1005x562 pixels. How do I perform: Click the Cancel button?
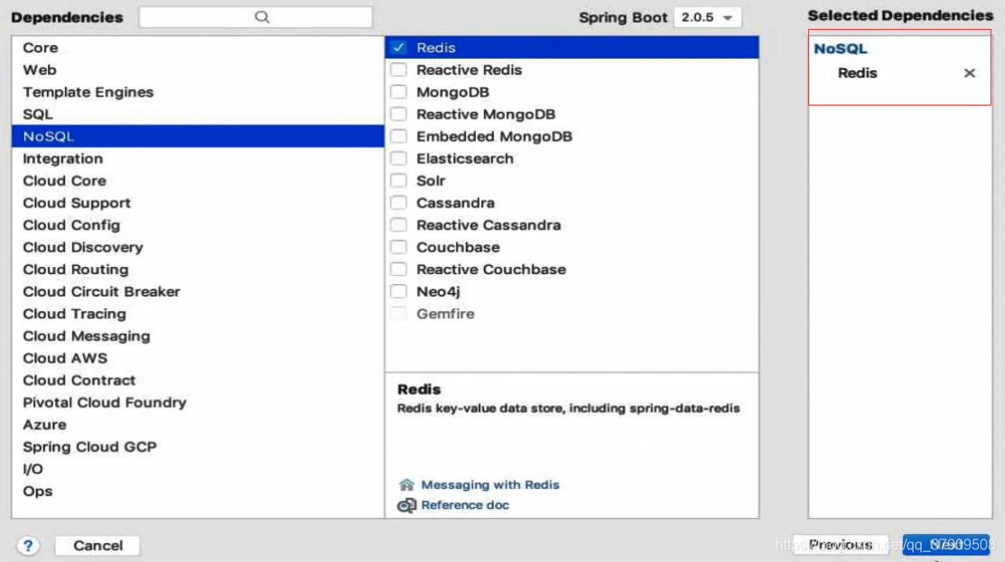pyautogui.click(x=98, y=546)
